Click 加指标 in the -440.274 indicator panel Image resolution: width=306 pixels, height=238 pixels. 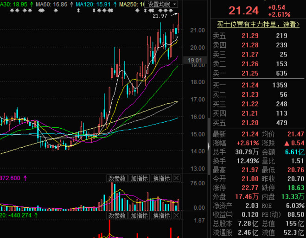tap(139, 215)
